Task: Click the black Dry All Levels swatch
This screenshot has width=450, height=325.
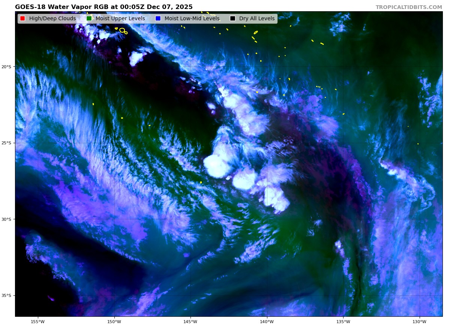Action: point(232,19)
